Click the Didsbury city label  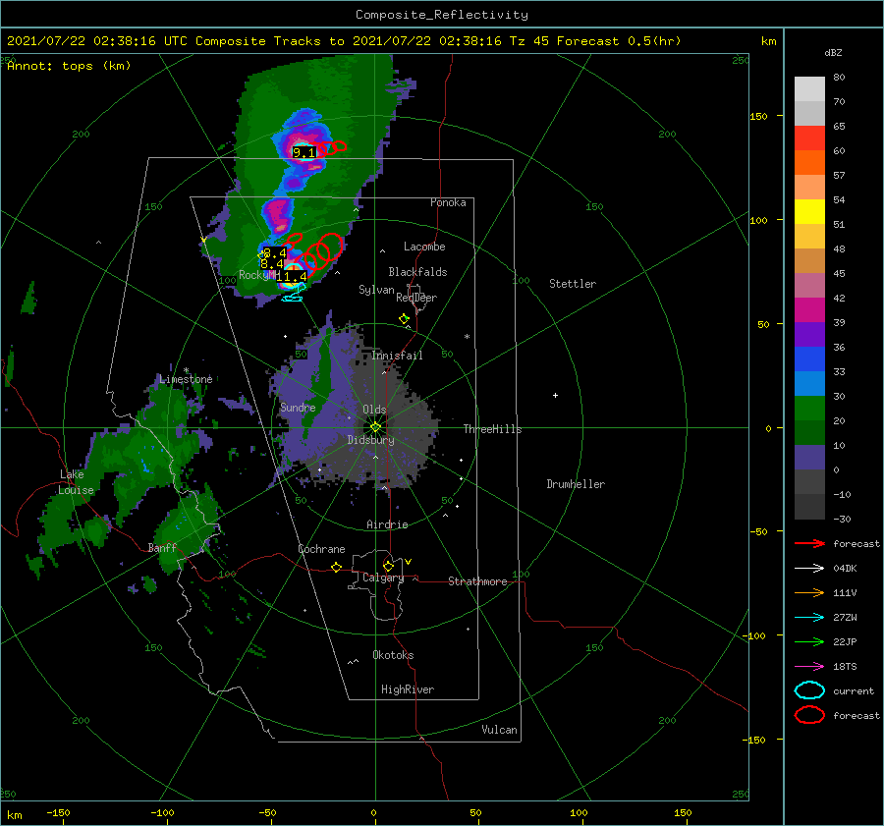pyautogui.click(x=370, y=440)
